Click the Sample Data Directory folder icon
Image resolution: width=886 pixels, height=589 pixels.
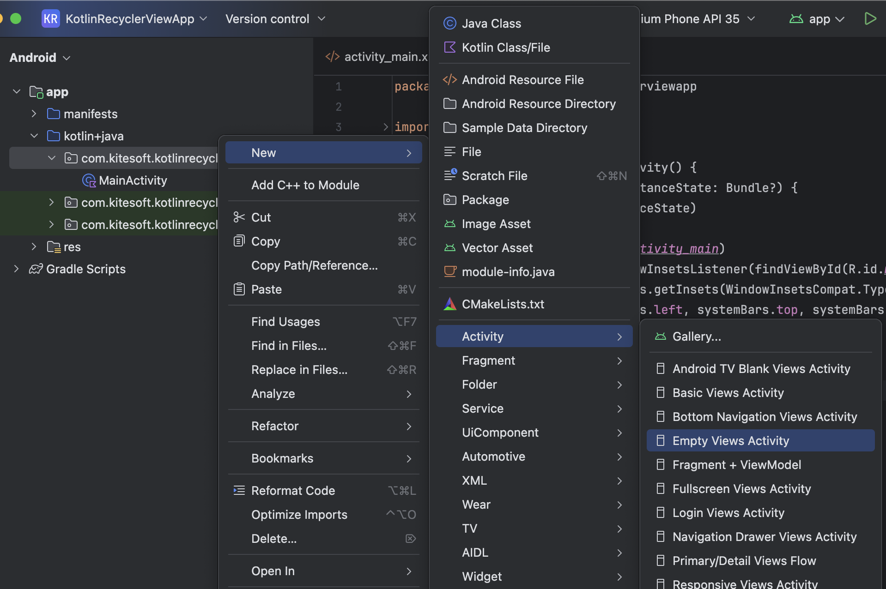(449, 128)
